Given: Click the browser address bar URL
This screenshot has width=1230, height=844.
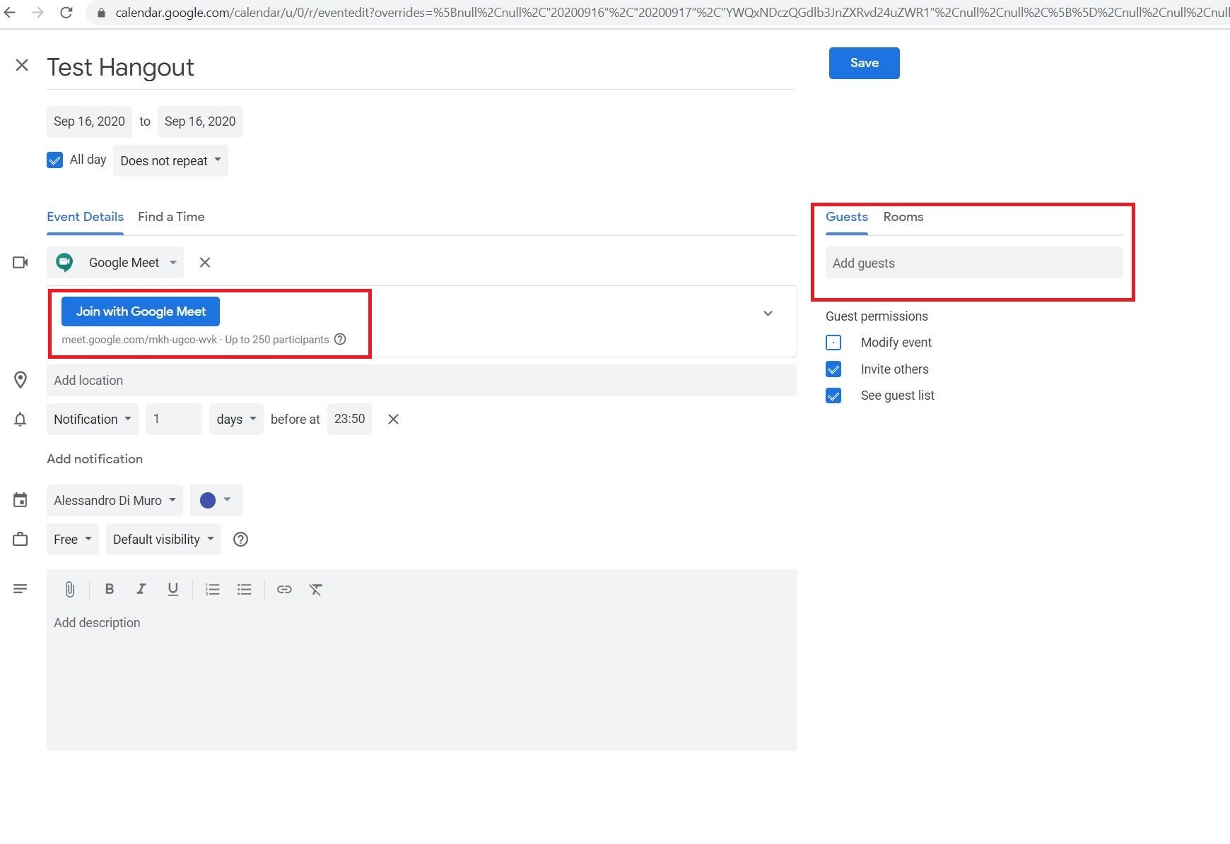Looking at the screenshot, I should tap(672, 13).
